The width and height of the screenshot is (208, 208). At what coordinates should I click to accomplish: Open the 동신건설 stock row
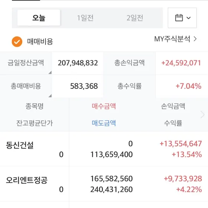click(104, 149)
